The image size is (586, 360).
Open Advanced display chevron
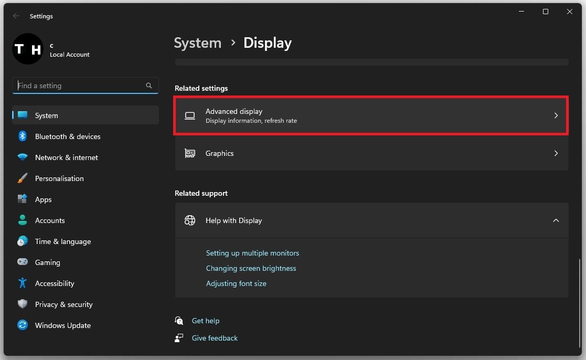[556, 115]
